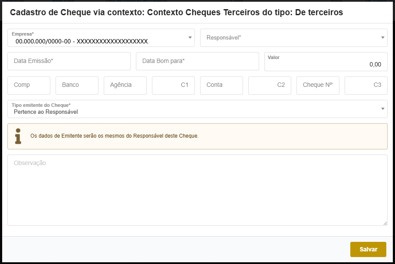Focus the Comp field
The image size is (395, 264).
pos(29,86)
